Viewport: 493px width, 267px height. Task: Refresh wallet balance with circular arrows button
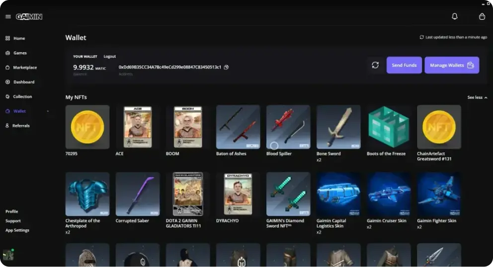click(375, 65)
